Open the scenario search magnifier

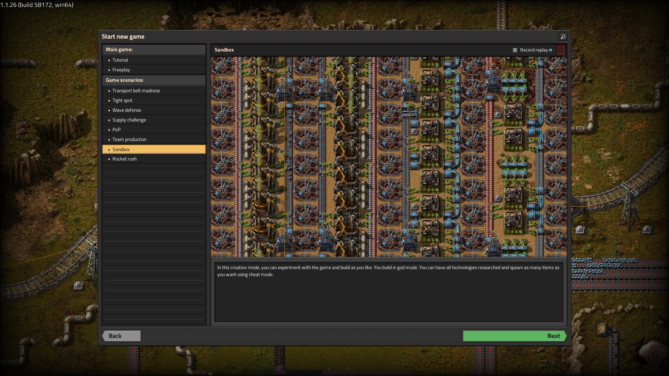pos(563,37)
